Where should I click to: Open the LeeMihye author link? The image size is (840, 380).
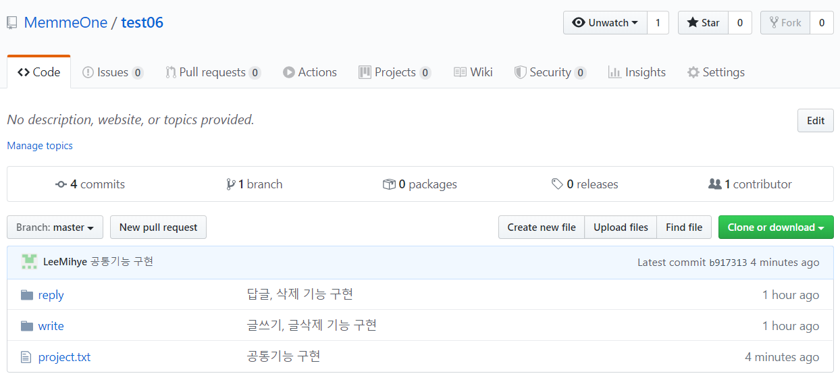click(x=65, y=262)
